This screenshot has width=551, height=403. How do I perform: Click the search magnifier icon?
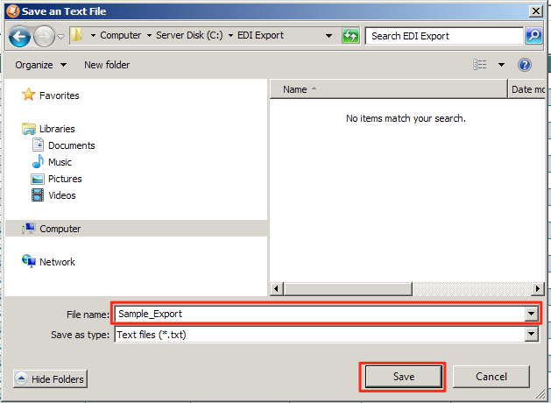[533, 36]
